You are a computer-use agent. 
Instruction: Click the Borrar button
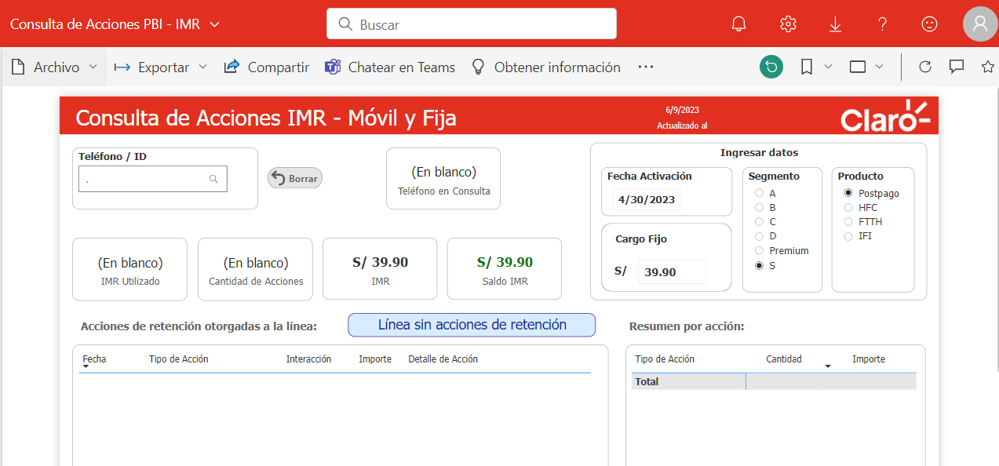[295, 178]
